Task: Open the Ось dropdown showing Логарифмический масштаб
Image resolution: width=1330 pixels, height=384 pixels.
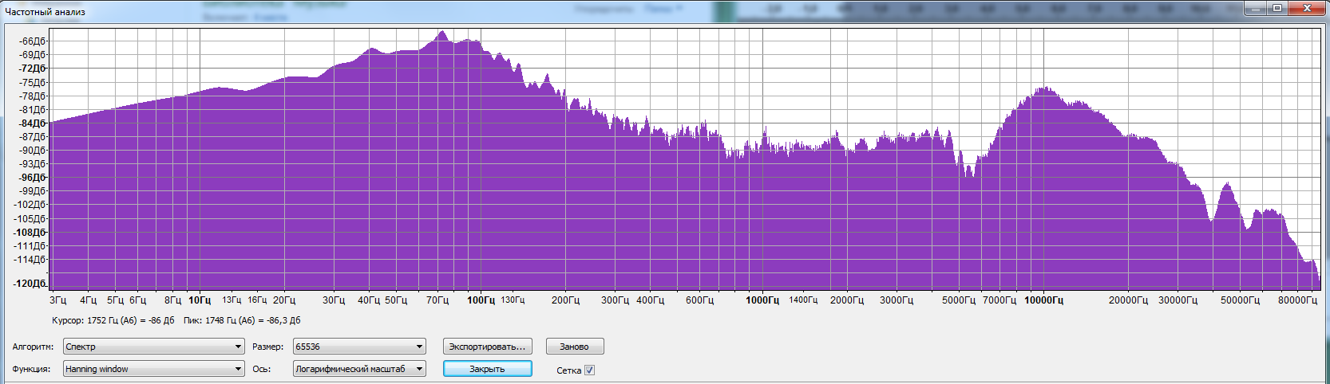Action: point(359,369)
